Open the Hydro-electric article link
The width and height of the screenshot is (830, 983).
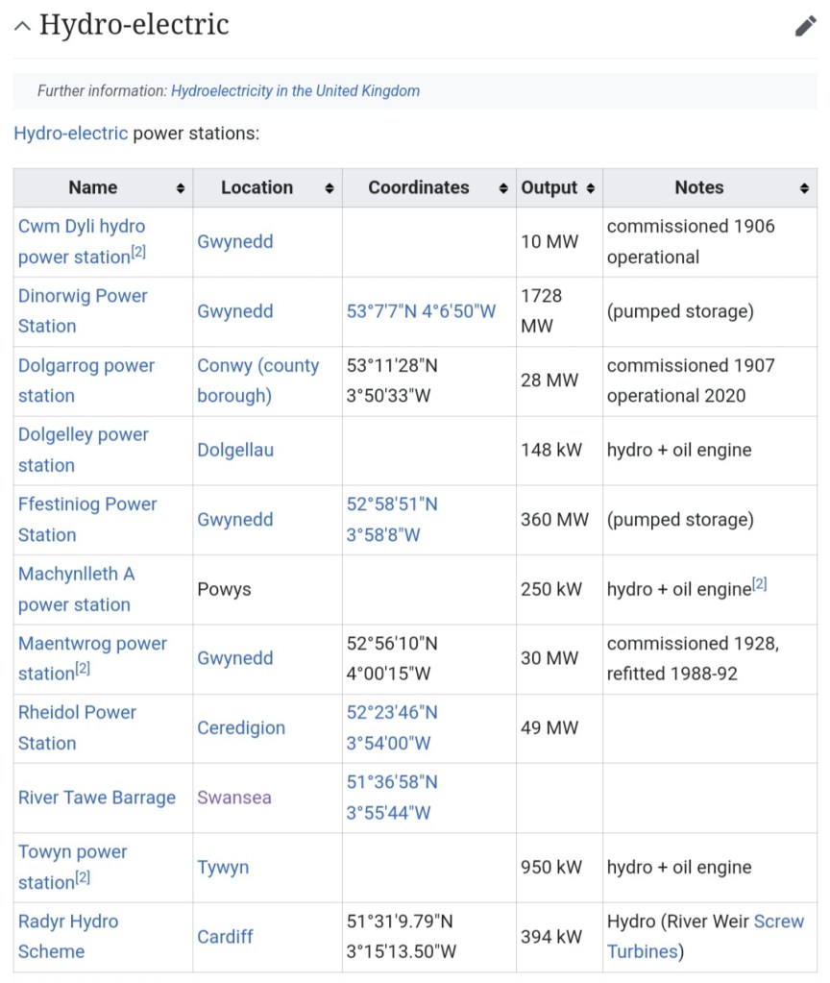coord(70,134)
